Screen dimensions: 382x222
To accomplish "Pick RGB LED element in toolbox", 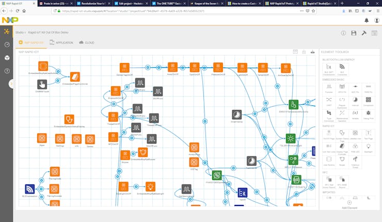I will [355, 148].
